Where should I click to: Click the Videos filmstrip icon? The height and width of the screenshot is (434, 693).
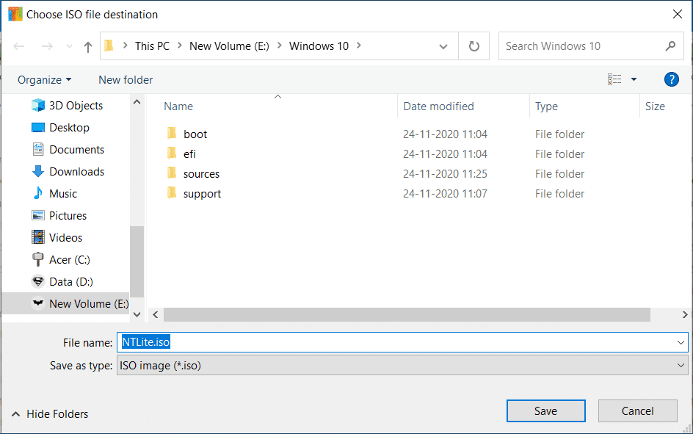38,237
